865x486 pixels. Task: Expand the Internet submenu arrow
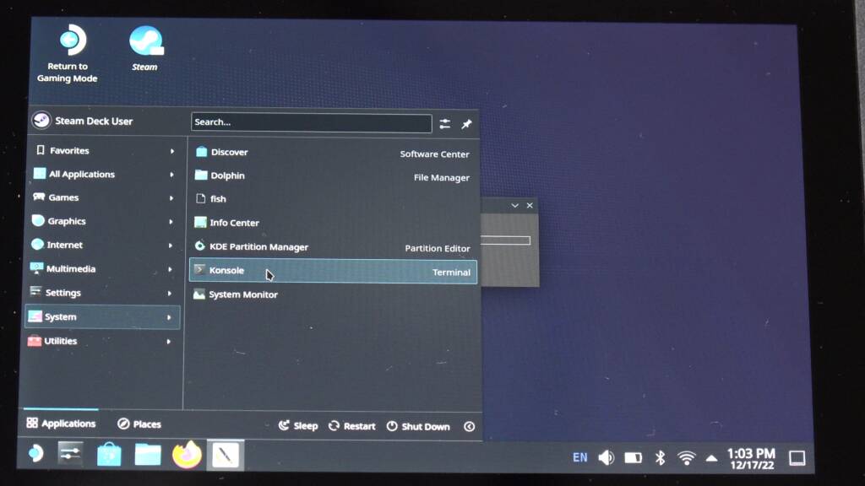click(171, 246)
